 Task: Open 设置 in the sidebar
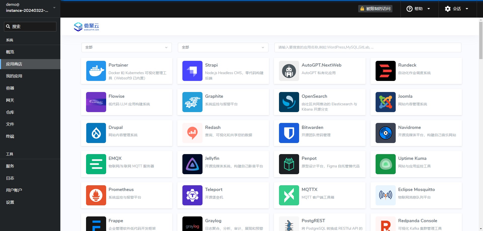(x=30, y=202)
